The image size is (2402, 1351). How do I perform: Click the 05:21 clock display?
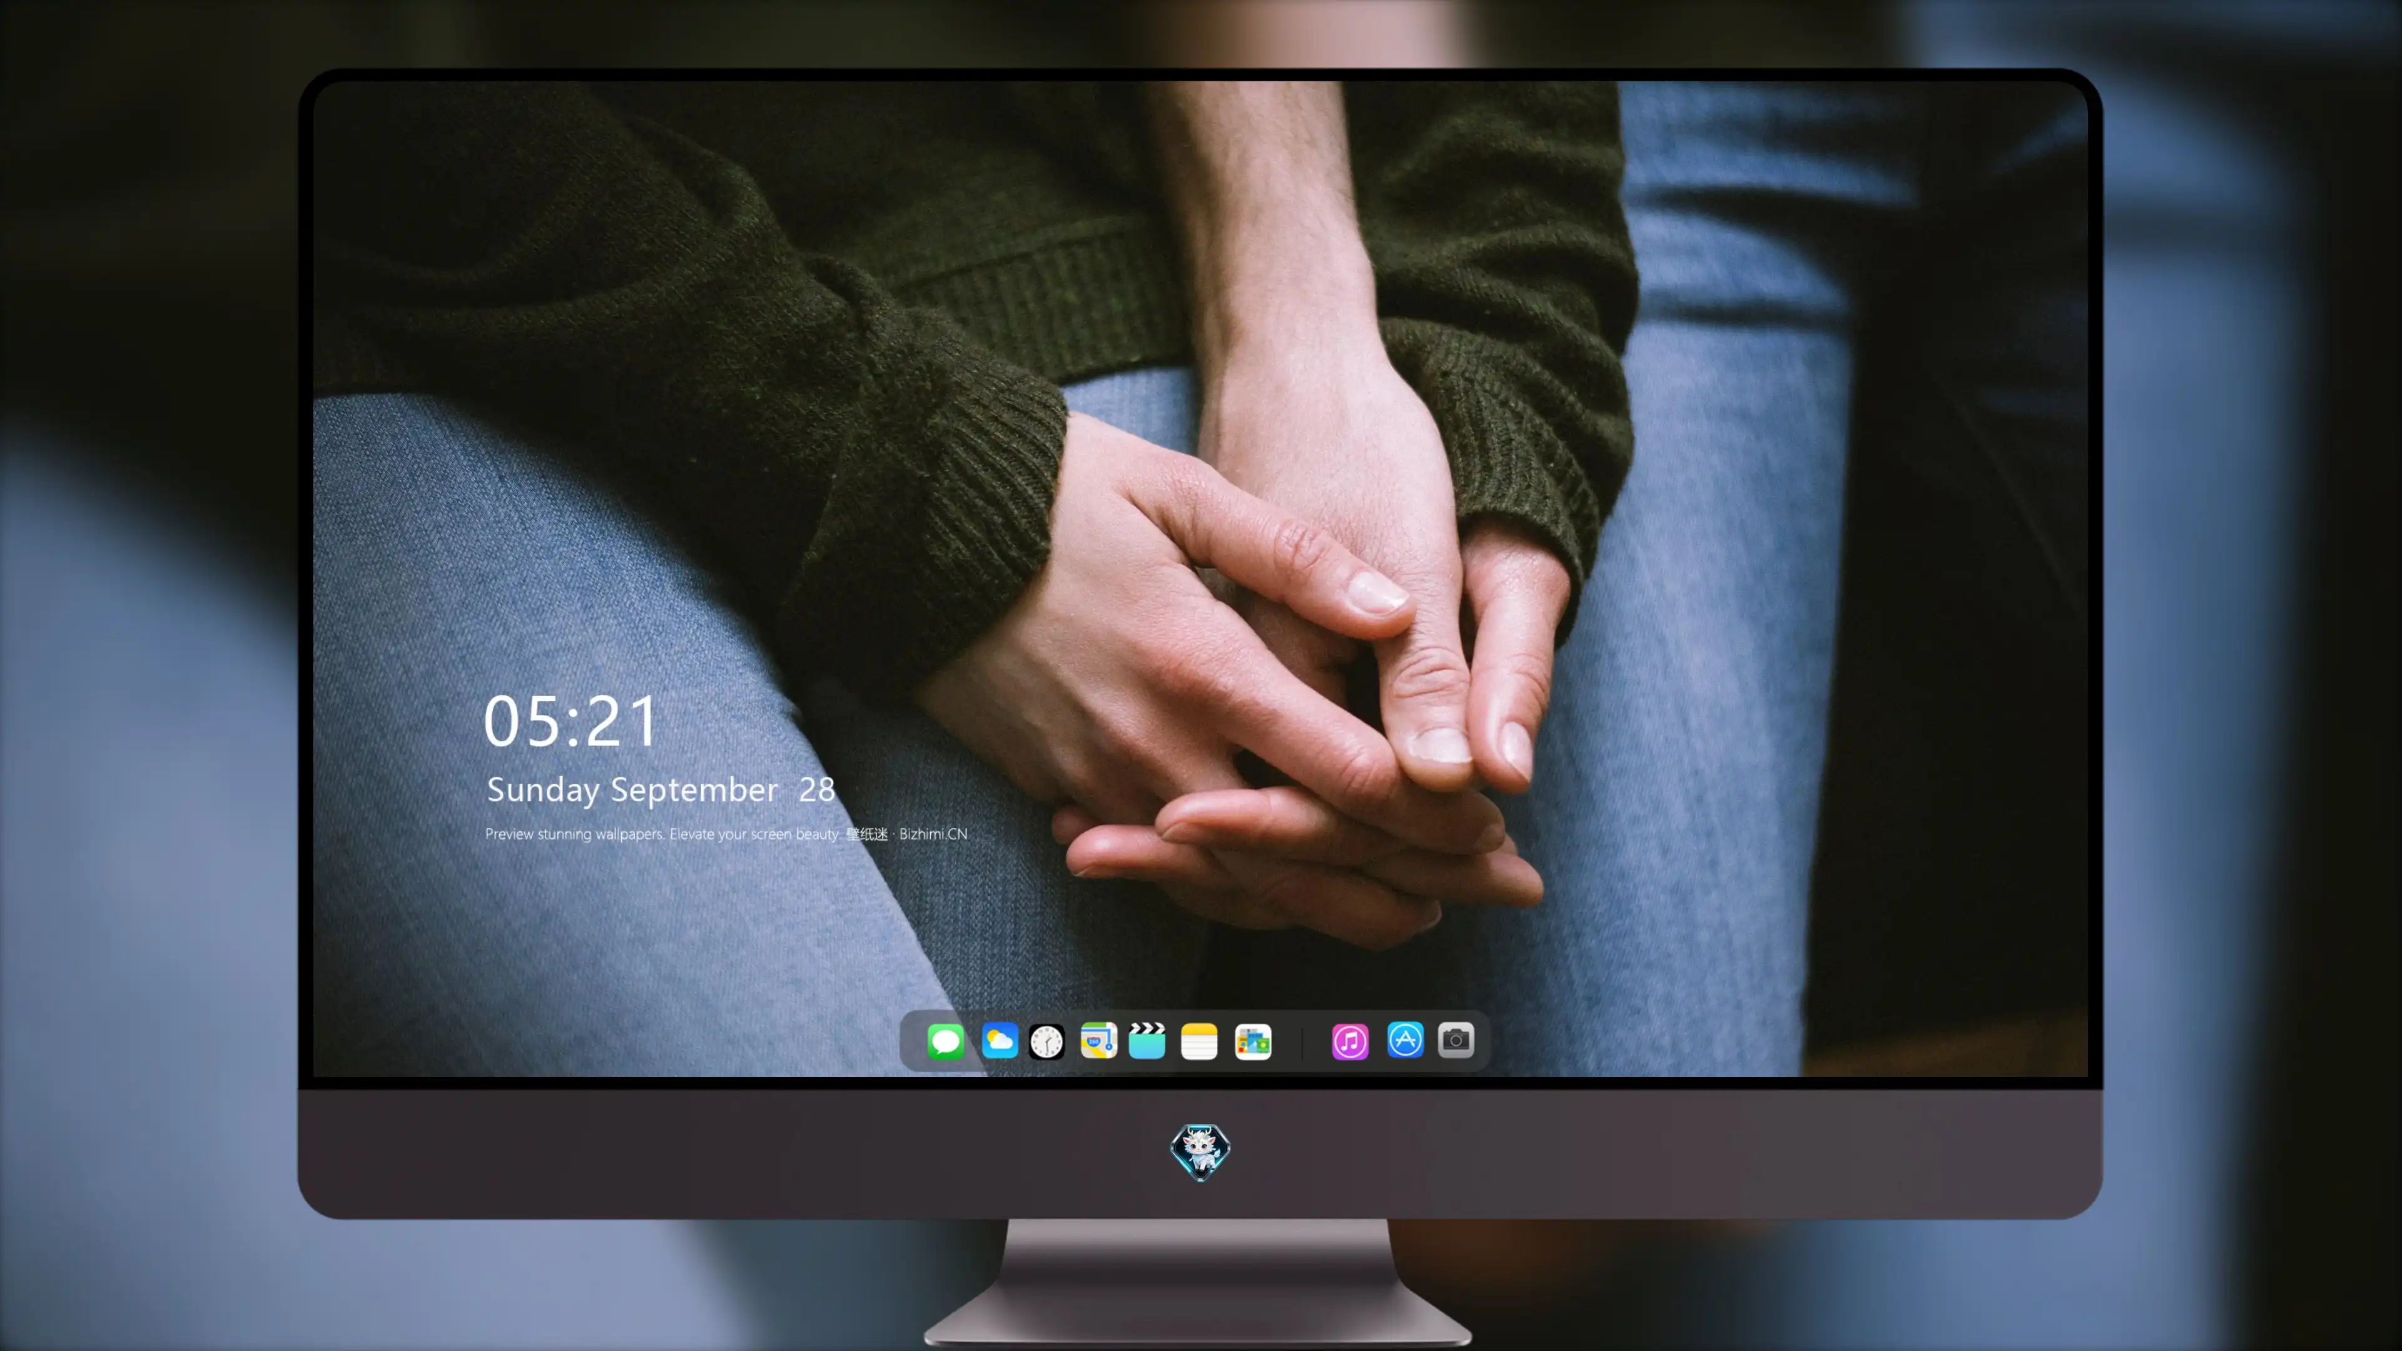[570, 721]
